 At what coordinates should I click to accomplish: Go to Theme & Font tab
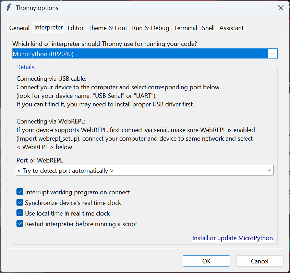(108, 28)
